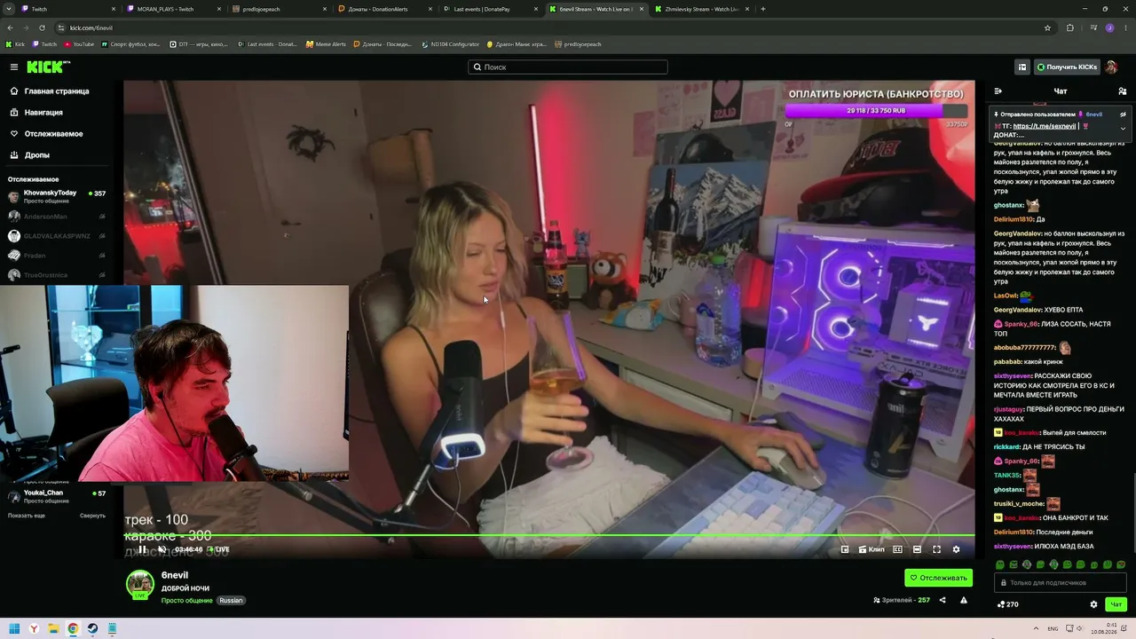This screenshot has height=639, width=1136.
Task: Open the Просто общение category link
Action: (x=186, y=601)
